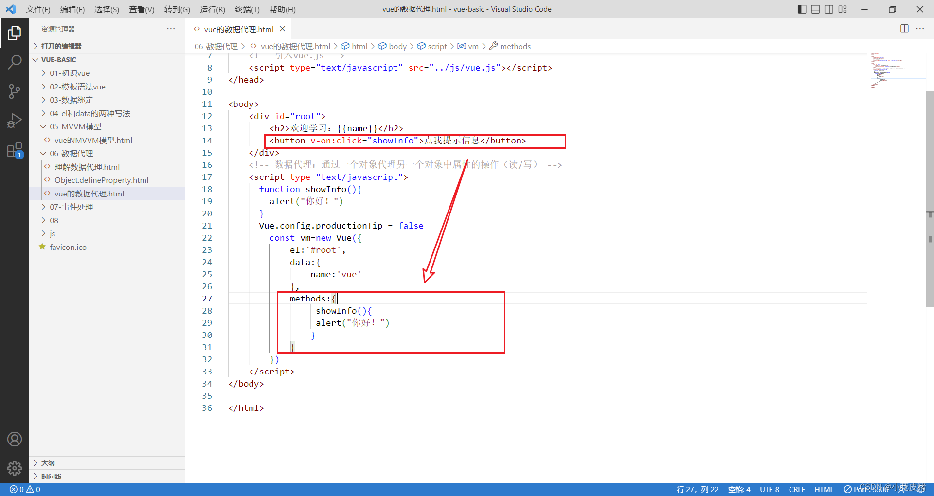Select vue的数据代理.html in file tree
Image resolution: width=934 pixels, height=496 pixels.
click(107, 194)
